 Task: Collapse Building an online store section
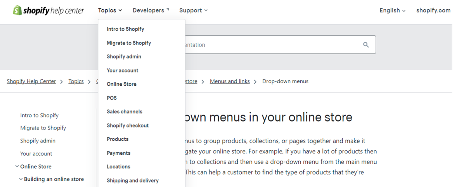[21, 179]
